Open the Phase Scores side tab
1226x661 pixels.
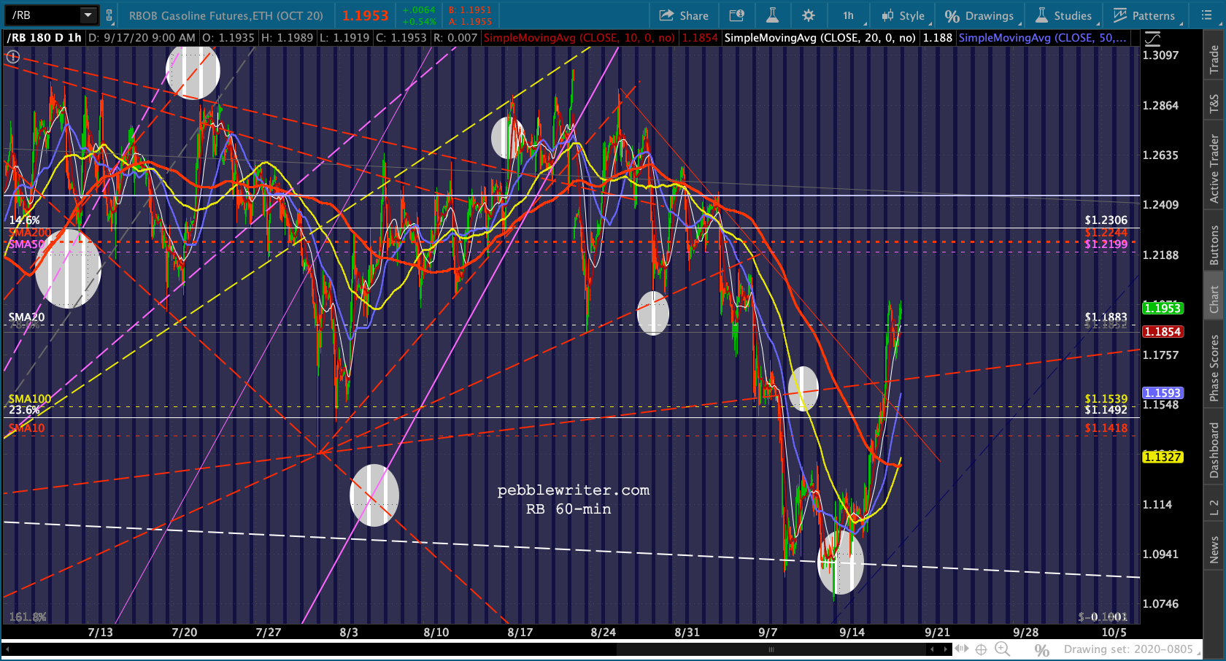pos(1214,368)
